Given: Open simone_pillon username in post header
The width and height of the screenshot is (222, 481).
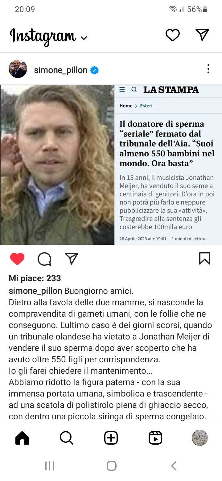Looking at the screenshot, I should 61,70.
